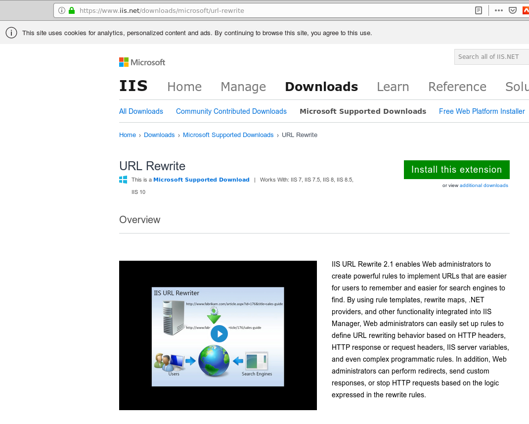Click the Pocket save icon
The image size is (529, 424).
point(513,10)
